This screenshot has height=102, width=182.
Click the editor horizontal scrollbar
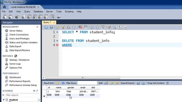point(83,78)
